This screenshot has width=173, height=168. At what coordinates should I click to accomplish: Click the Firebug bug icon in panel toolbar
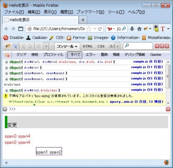pyautogui.click(x=8, y=46)
